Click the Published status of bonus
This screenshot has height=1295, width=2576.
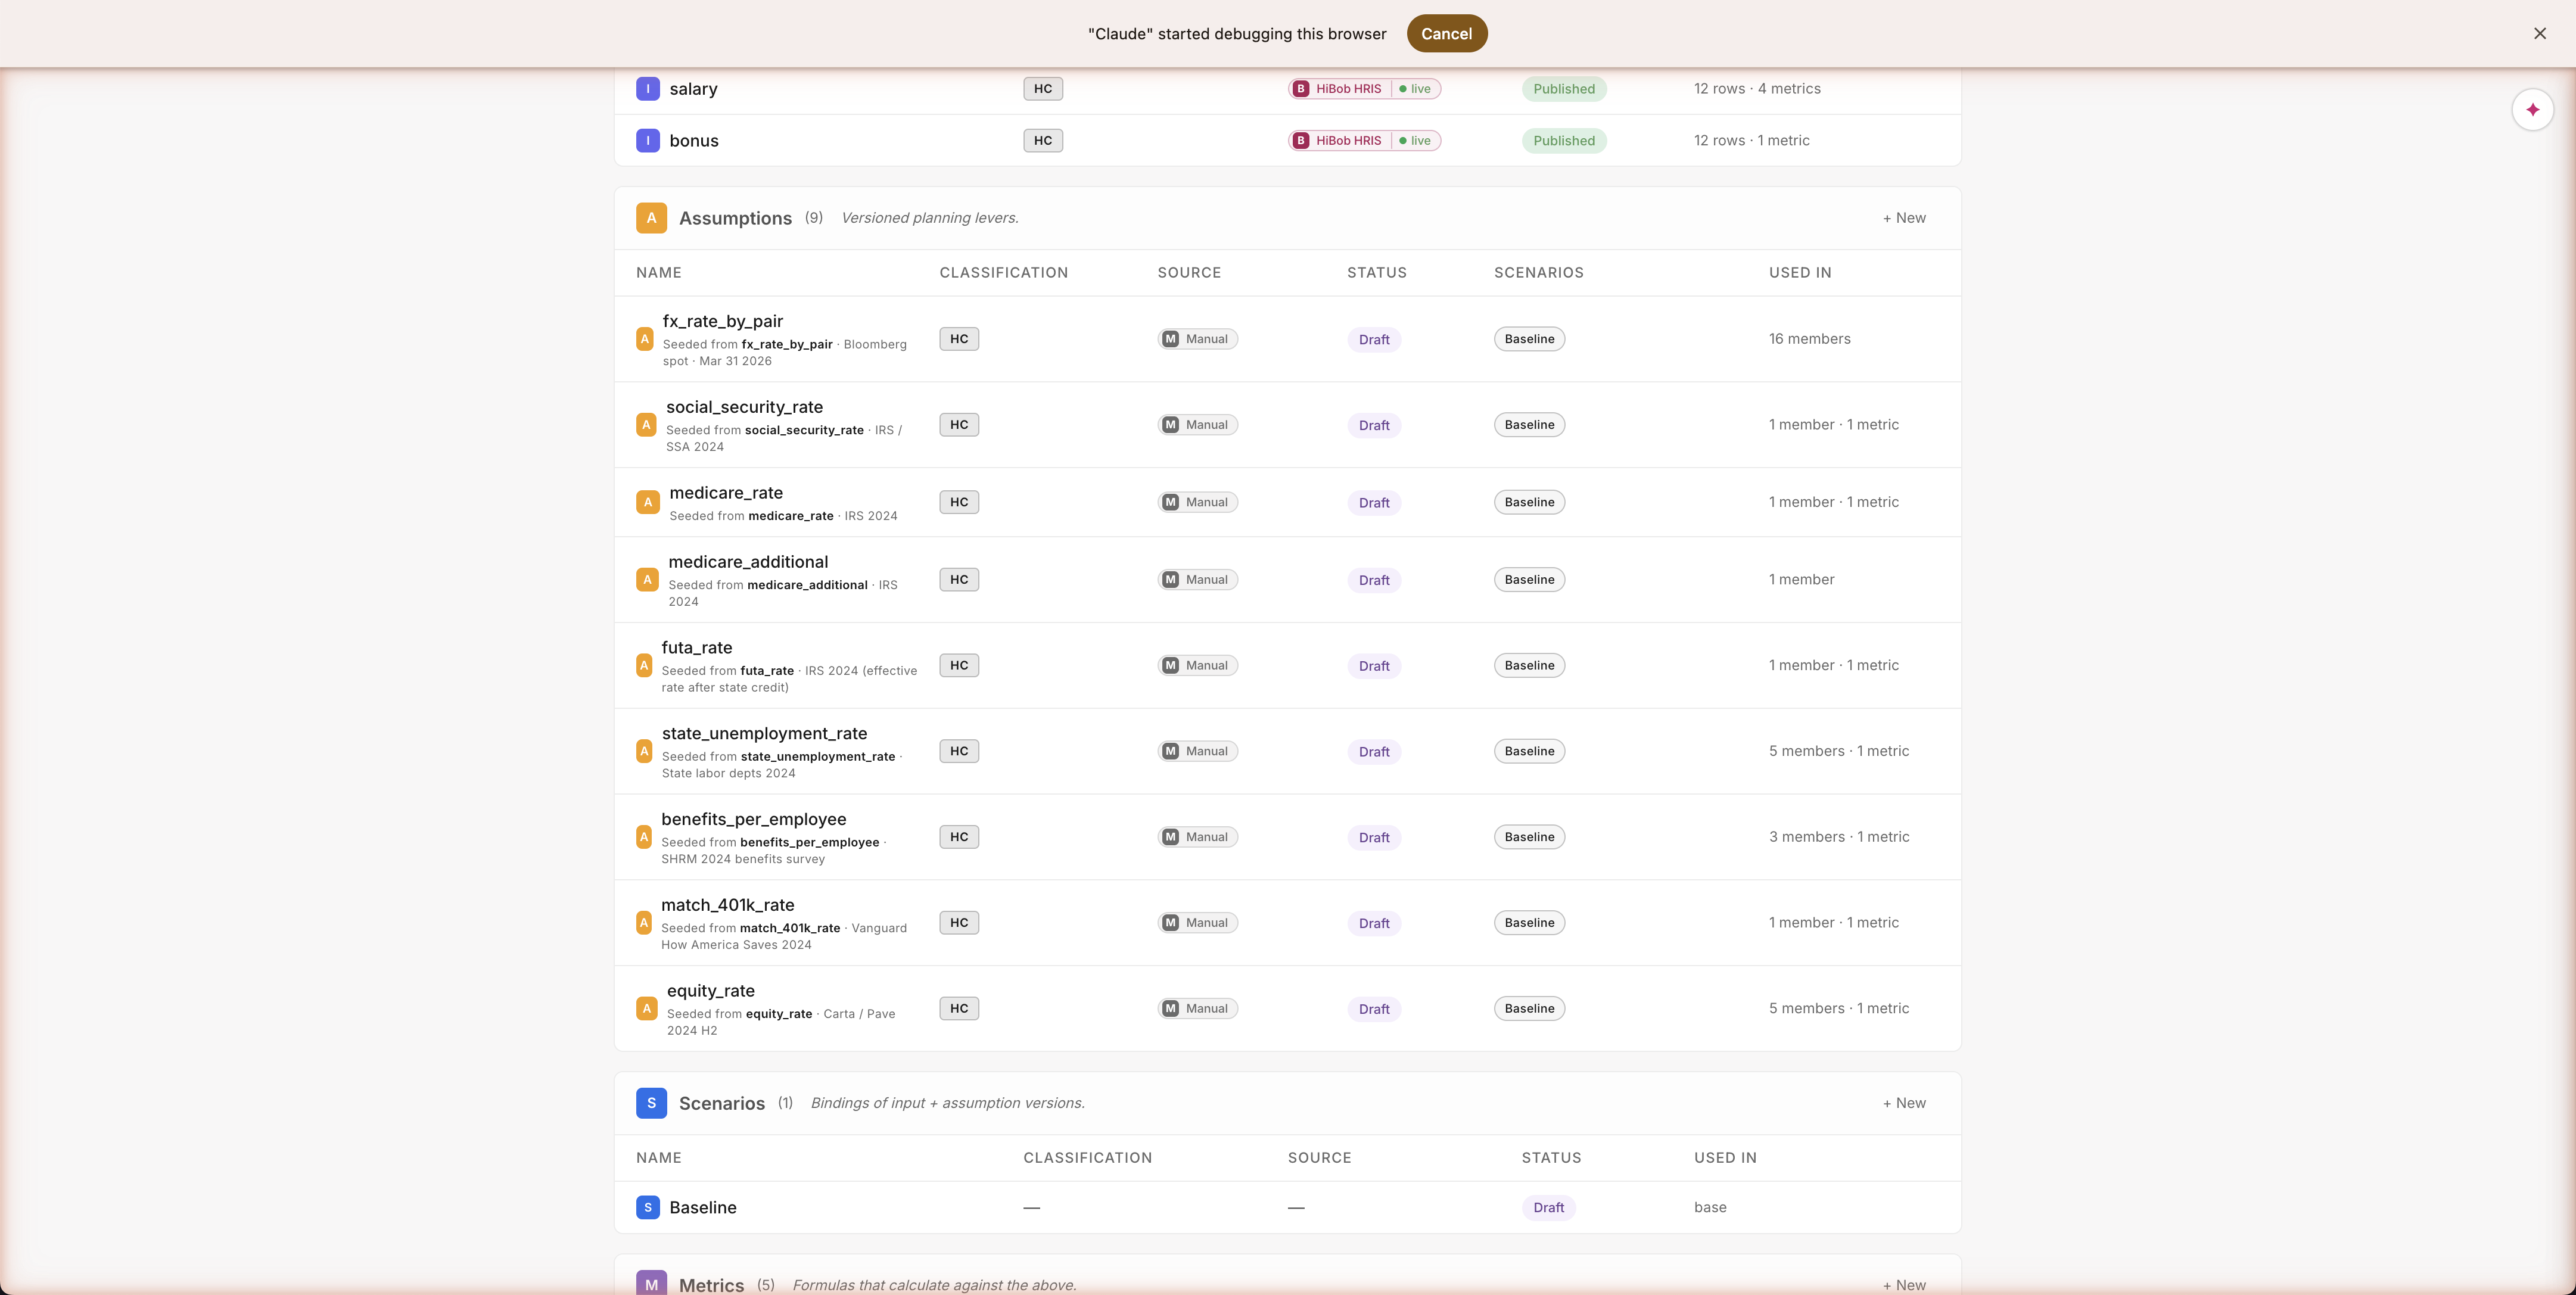click(1564, 141)
